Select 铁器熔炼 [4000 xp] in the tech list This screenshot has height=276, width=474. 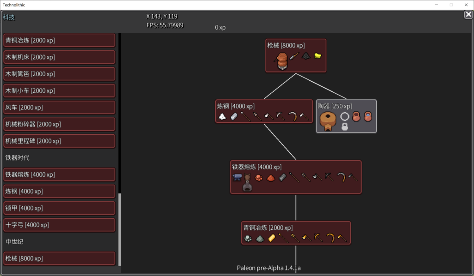click(59, 174)
